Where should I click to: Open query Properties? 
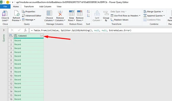[28, 12]
